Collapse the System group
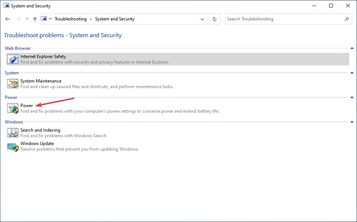This screenshot has height=222, width=357. point(352,73)
